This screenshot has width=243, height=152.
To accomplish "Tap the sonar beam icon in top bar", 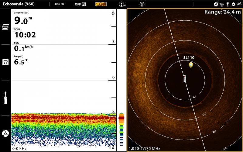I will [142, 4].
